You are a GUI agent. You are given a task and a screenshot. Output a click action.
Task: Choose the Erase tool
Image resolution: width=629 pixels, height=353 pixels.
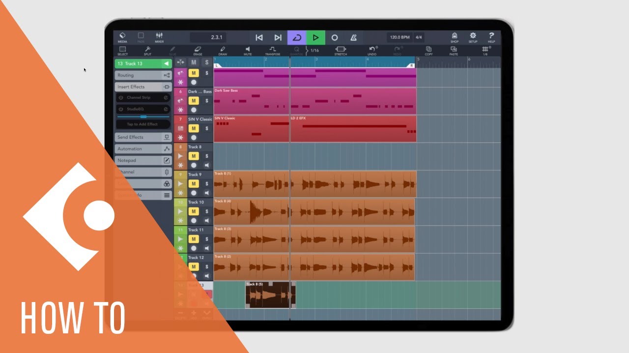[198, 50]
